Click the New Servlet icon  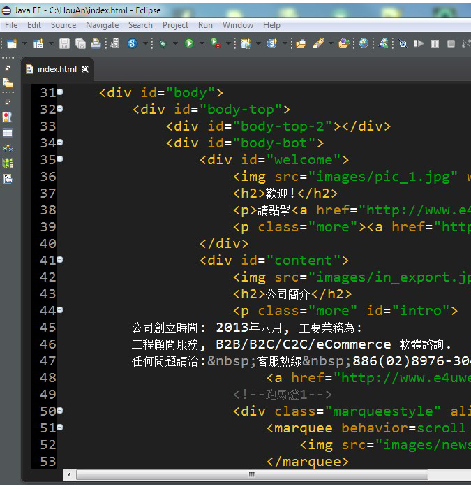point(272,43)
